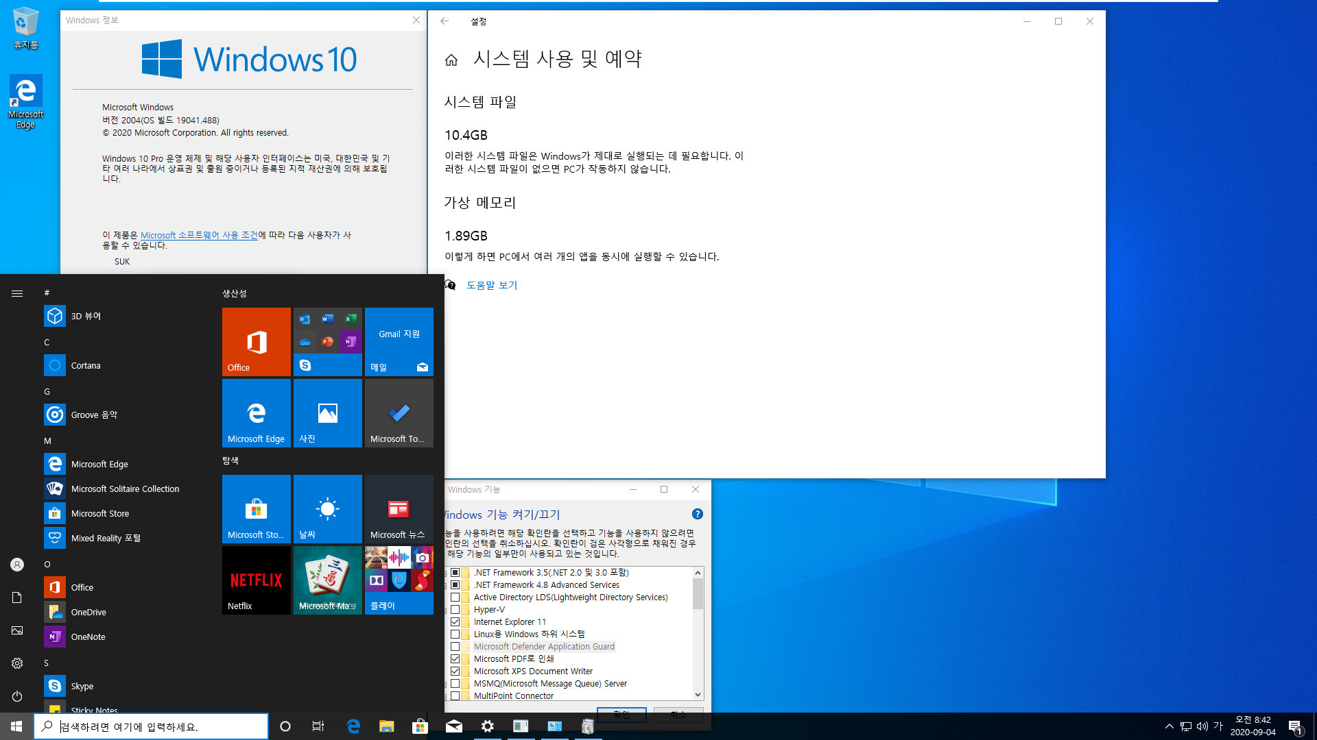Image resolution: width=1317 pixels, height=740 pixels.
Task: Open Microsoft Edge from pinned tiles
Action: pyautogui.click(x=256, y=413)
